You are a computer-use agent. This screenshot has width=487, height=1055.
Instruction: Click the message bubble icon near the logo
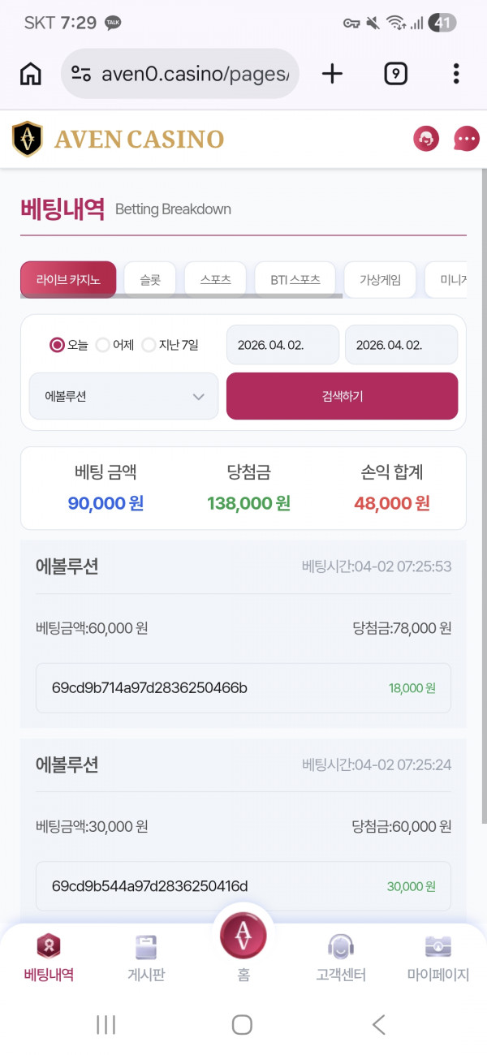pyautogui.click(x=465, y=138)
